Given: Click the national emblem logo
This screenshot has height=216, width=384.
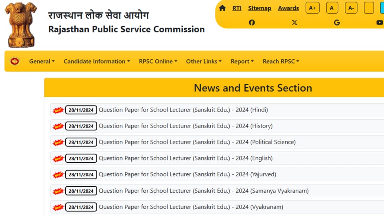Looking at the screenshot, I should pyautogui.click(x=21, y=24).
